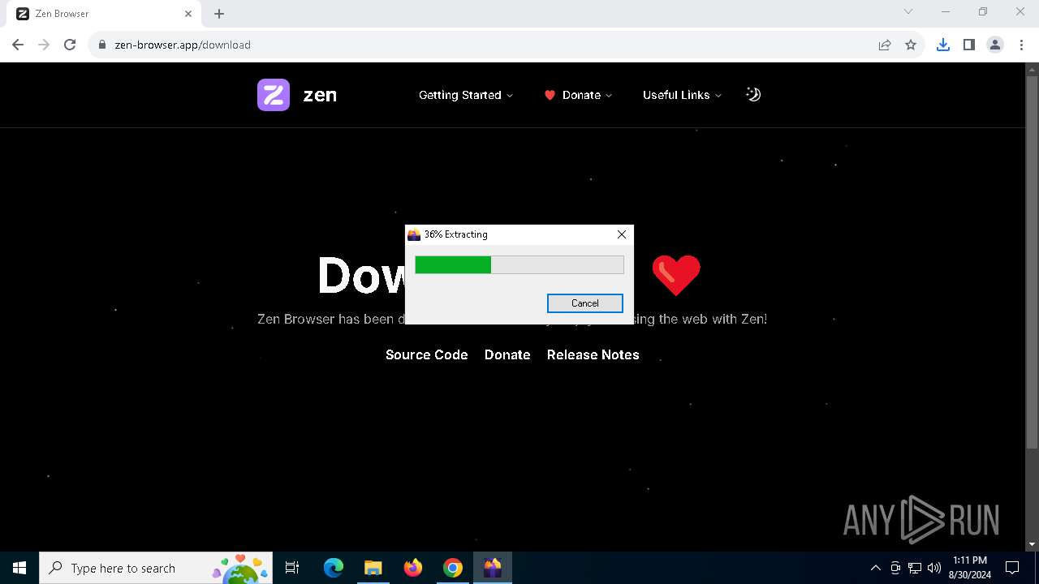
Task: Open the Source Code link
Action: click(x=427, y=354)
